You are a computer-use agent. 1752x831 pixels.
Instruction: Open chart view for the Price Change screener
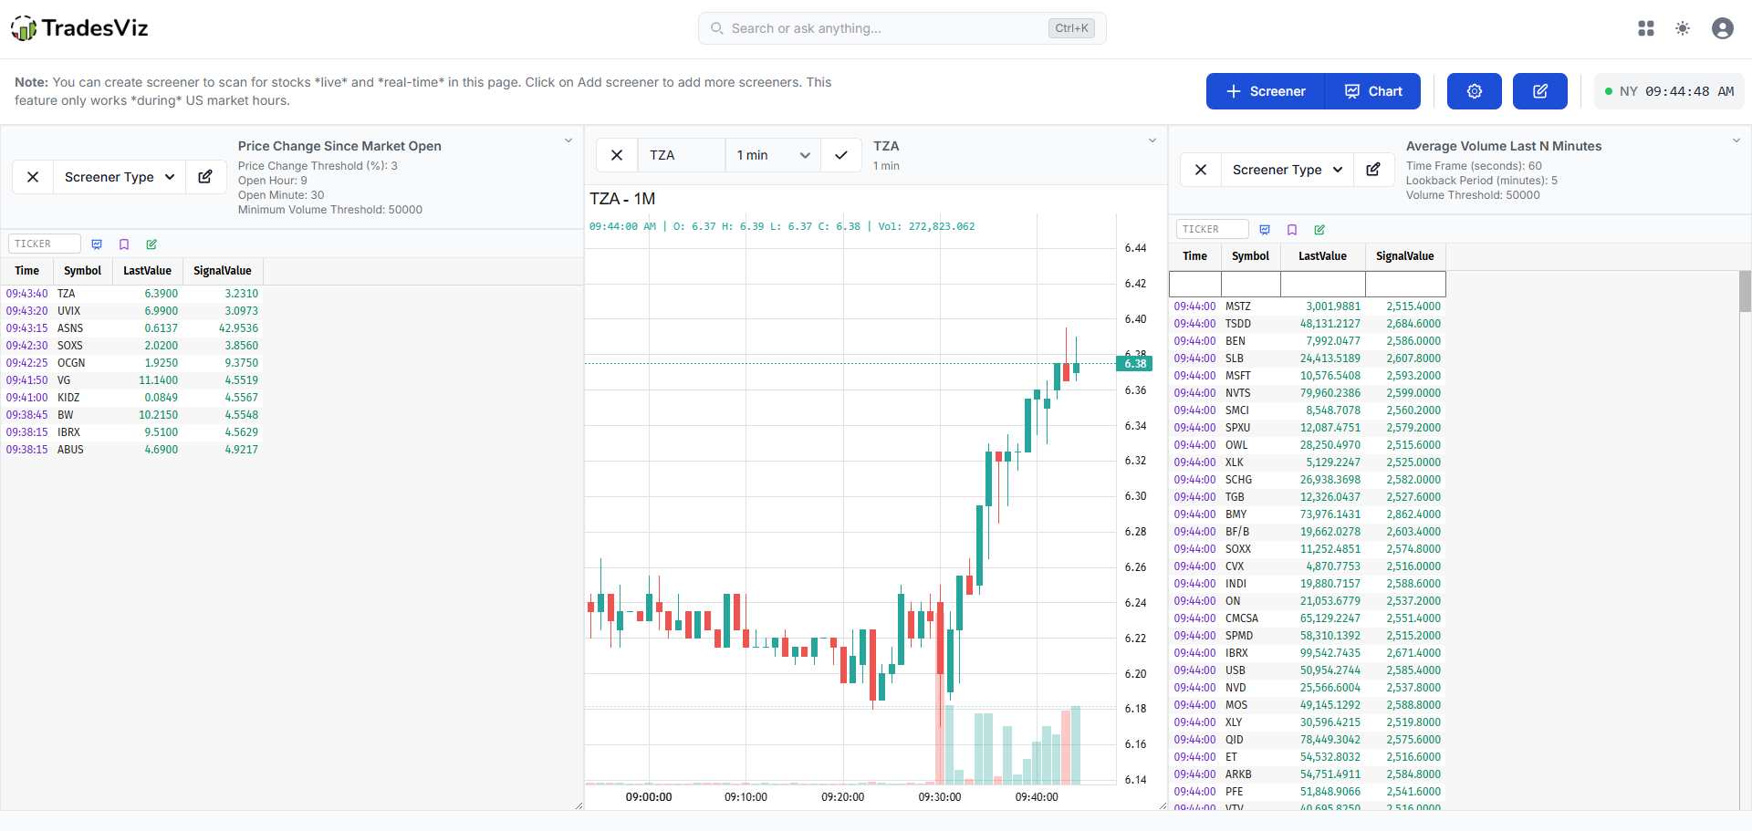[x=97, y=244]
